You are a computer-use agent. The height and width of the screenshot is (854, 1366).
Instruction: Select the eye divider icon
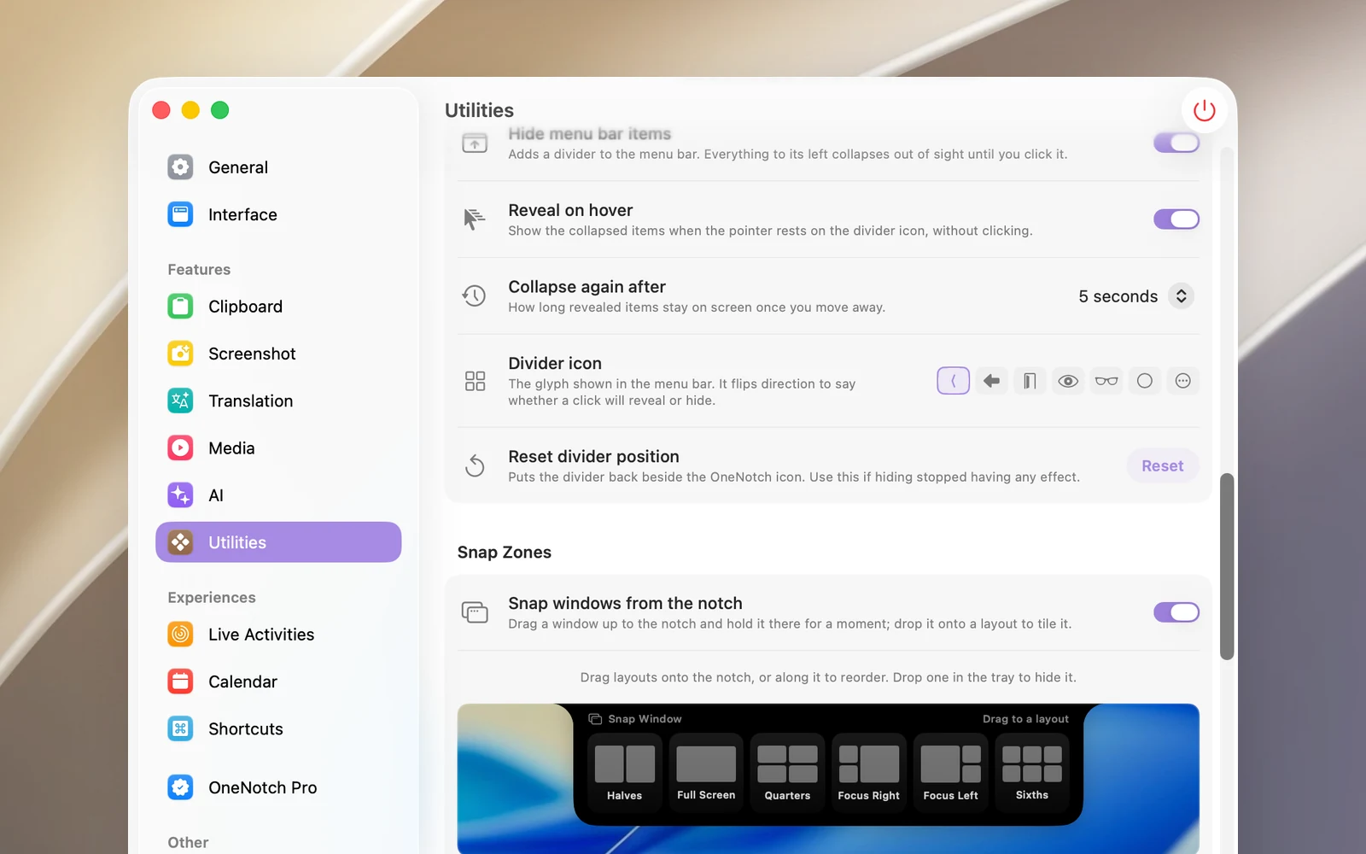tap(1068, 381)
